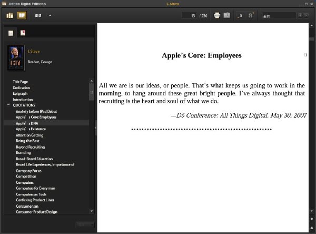The width and height of the screenshot is (316, 234).
Task: Open 'Epigraph' in contents
Action: tap(20, 94)
